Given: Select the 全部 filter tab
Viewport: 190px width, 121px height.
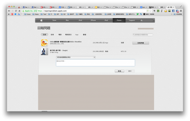Looking at the screenshot, I should [x=44, y=34].
